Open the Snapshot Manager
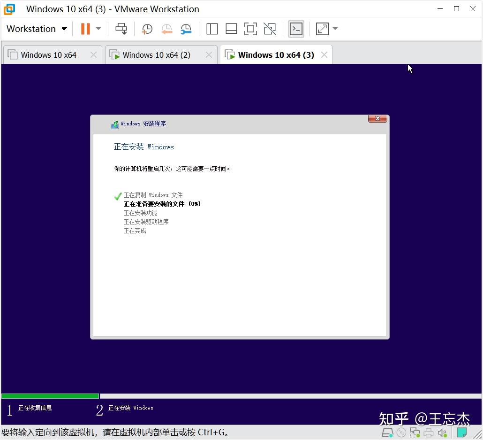483x440 pixels. [x=186, y=29]
